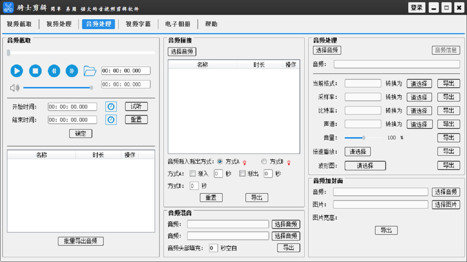Screen dimensions: 467x262
Task: Switch to the 视频字幕 tab
Action: coord(138,24)
